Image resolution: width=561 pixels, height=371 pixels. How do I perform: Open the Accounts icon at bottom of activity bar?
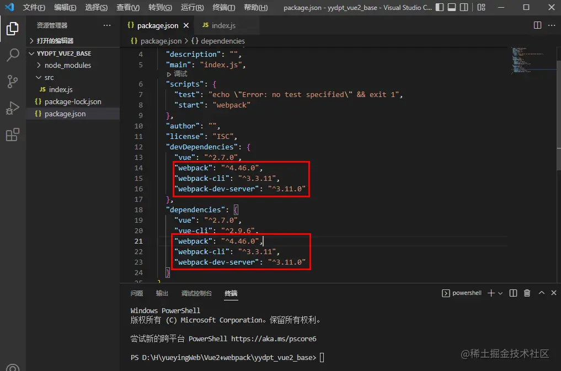[x=13, y=368]
